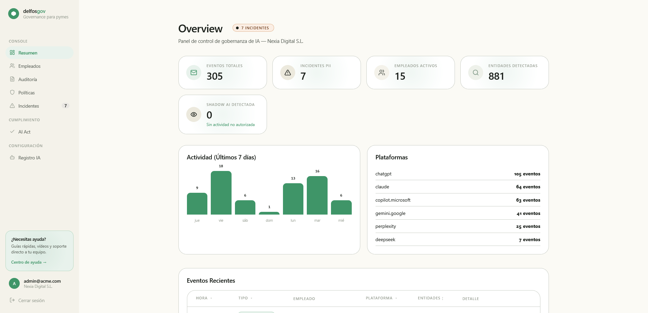Sort the table by PLATAFORMA column
648x313 pixels.
381,298
